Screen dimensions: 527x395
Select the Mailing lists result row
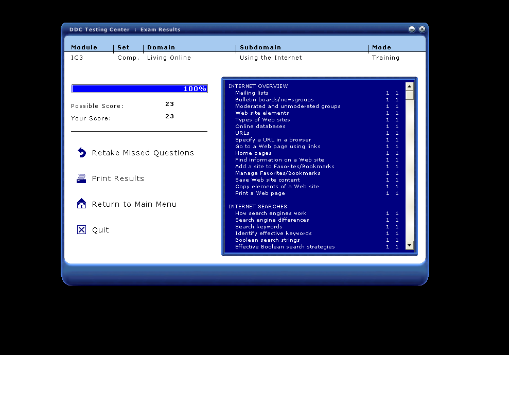point(317,93)
